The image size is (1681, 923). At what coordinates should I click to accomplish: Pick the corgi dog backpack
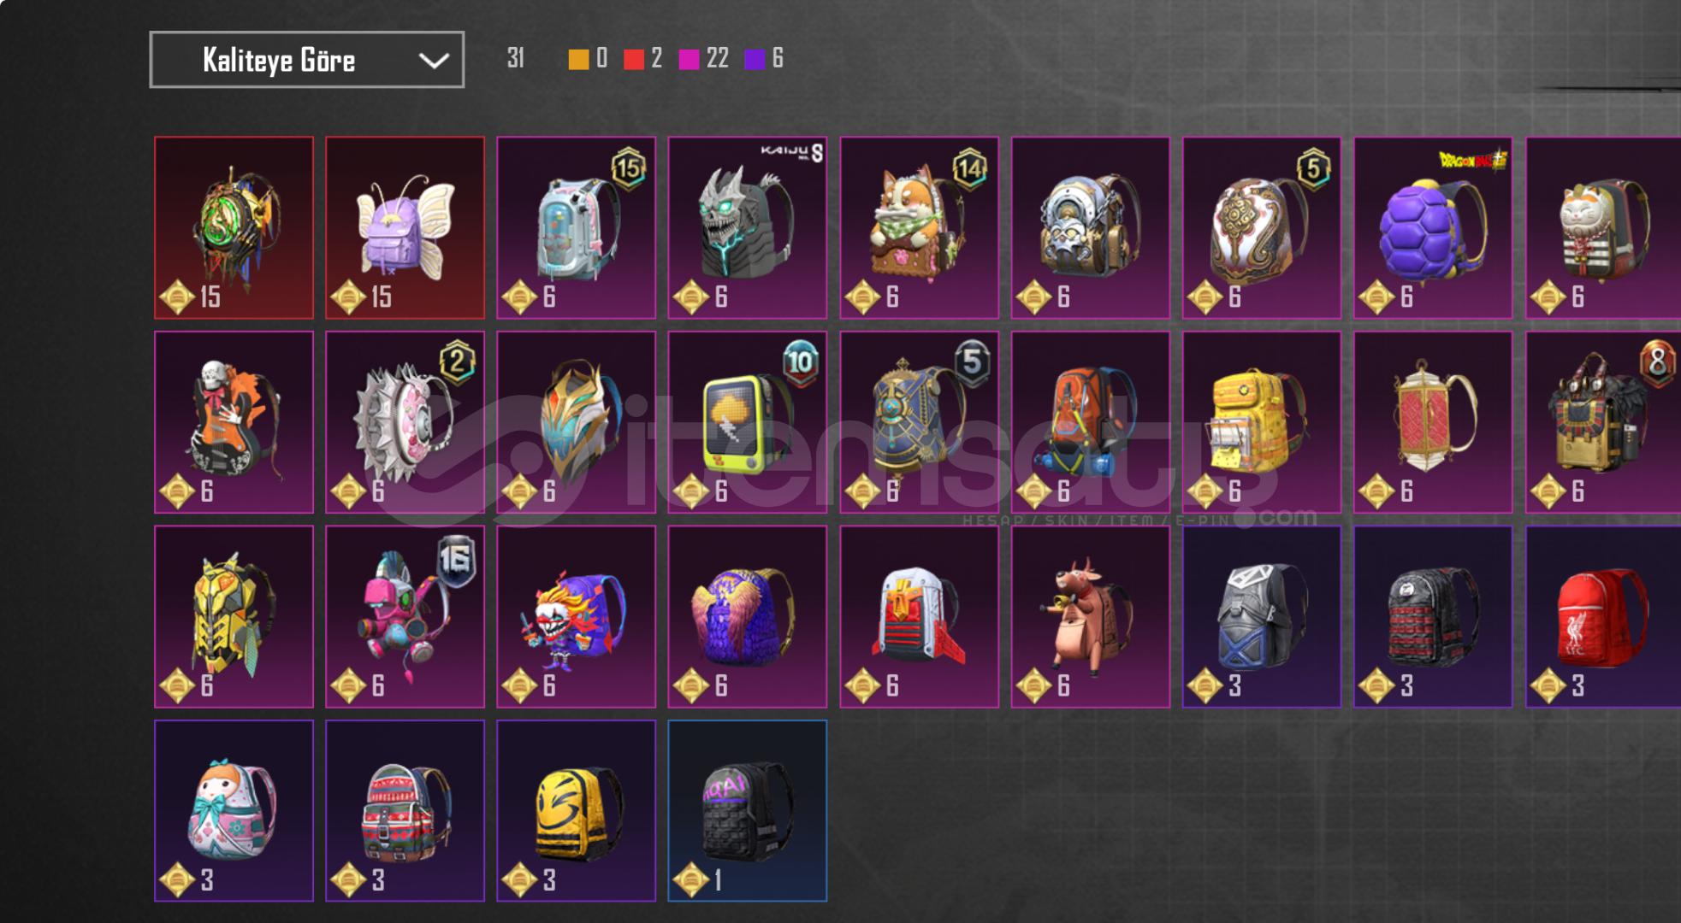919,228
